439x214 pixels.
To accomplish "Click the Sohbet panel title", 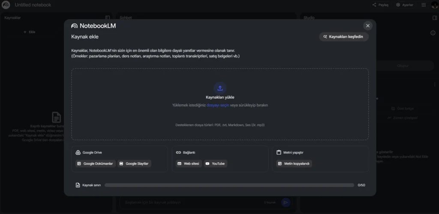I will pyautogui.click(x=126, y=18).
